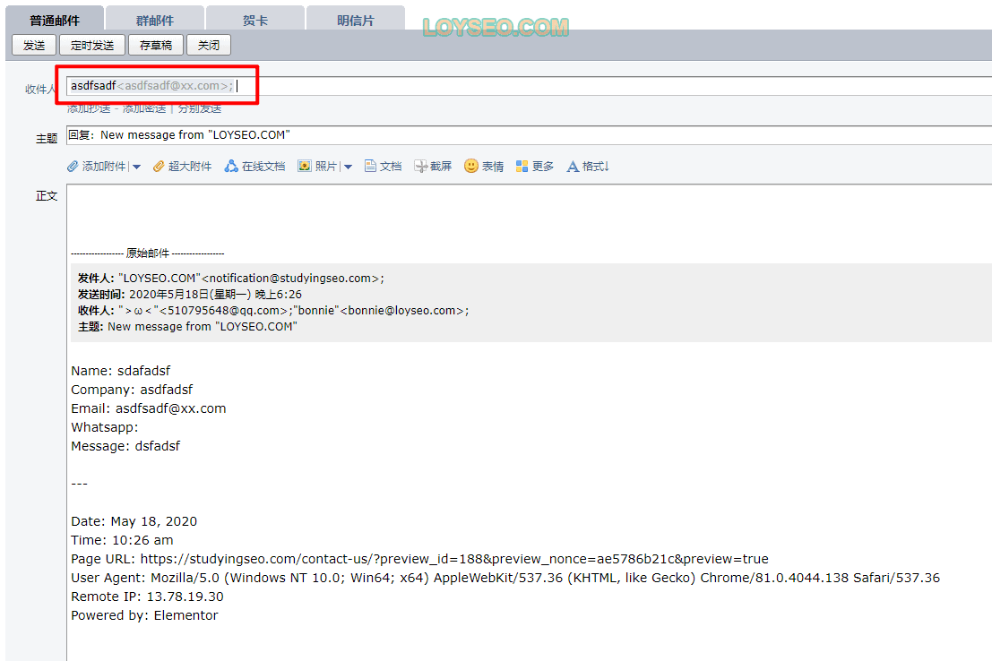Open the 明信片 postcard tab
This screenshot has height=661, width=992.
[355, 20]
